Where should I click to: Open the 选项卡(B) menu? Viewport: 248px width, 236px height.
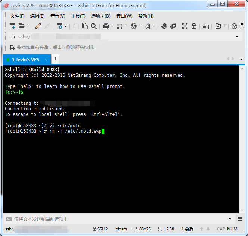[100, 16]
